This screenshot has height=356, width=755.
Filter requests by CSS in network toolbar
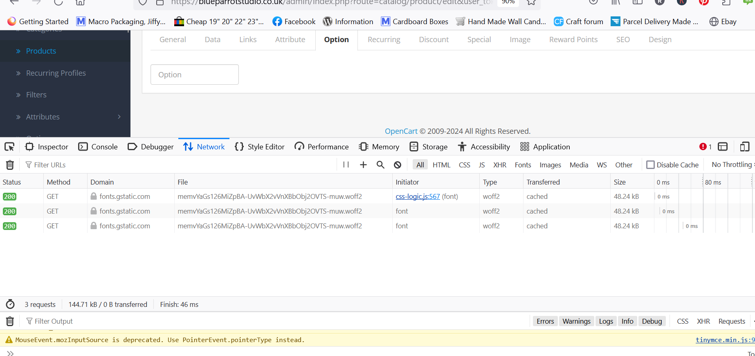click(x=465, y=165)
